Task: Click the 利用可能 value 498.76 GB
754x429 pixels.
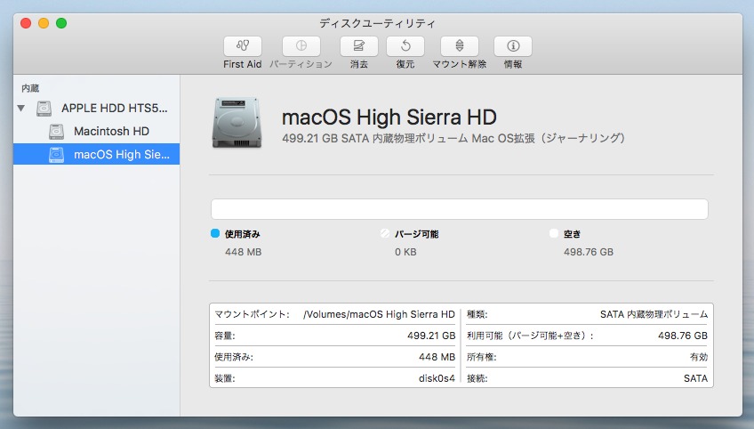Action: tap(683, 336)
